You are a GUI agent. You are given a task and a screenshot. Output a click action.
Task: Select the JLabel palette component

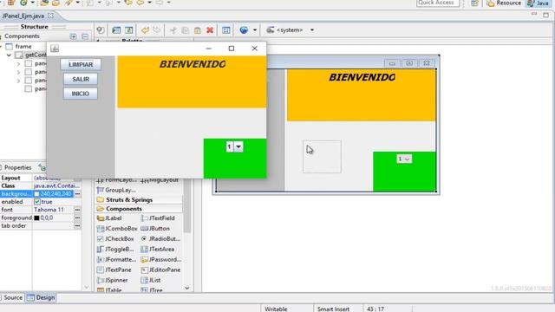pyautogui.click(x=109, y=218)
